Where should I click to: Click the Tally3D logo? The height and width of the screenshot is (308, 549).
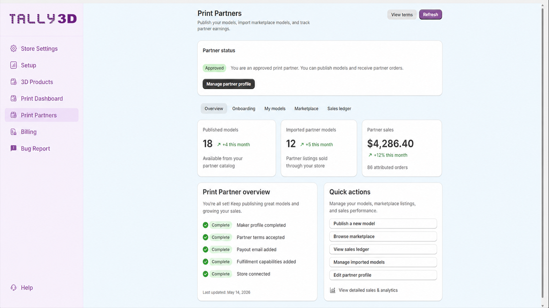(x=43, y=18)
